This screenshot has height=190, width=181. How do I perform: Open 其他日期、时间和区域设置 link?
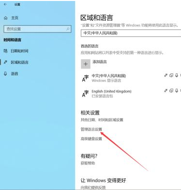(102, 120)
